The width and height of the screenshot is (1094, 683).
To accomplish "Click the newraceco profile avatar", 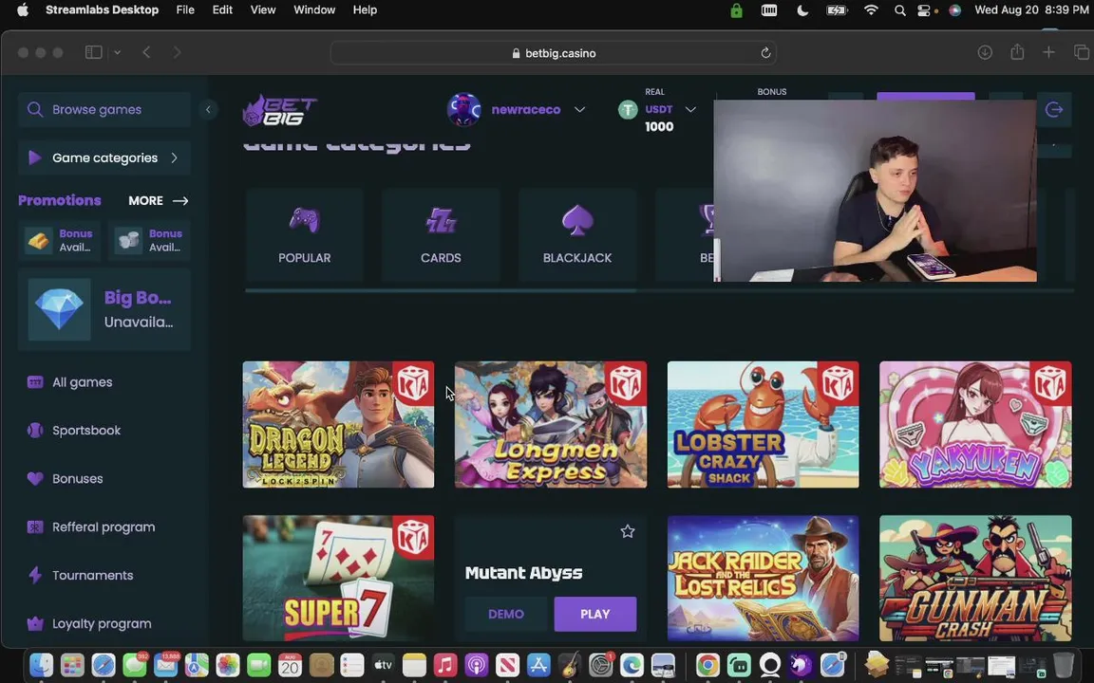I will (464, 109).
